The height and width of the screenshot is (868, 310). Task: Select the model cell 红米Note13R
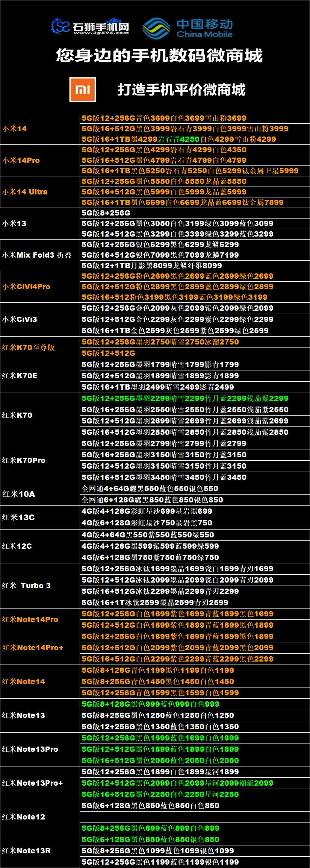click(40, 851)
